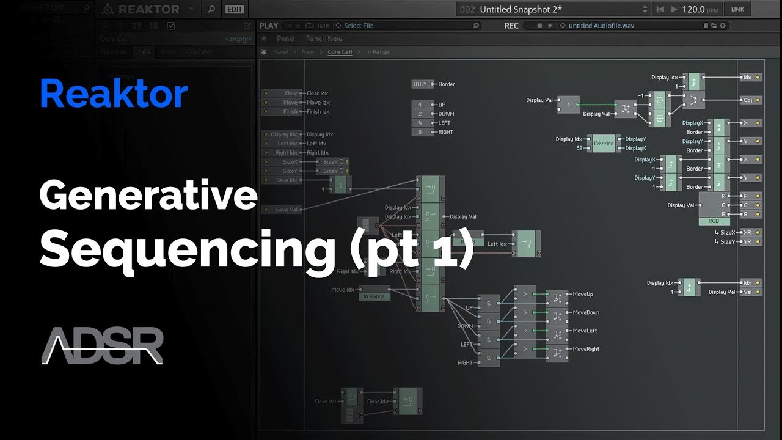This screenshot has width=782, height=440.
Task: Click the 32 constant feeding IDivMod
Action: click(579, 148)
